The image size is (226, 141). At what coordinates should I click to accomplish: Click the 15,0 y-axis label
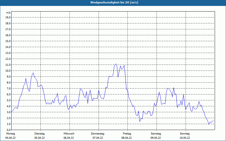click(x=8, y=41)
